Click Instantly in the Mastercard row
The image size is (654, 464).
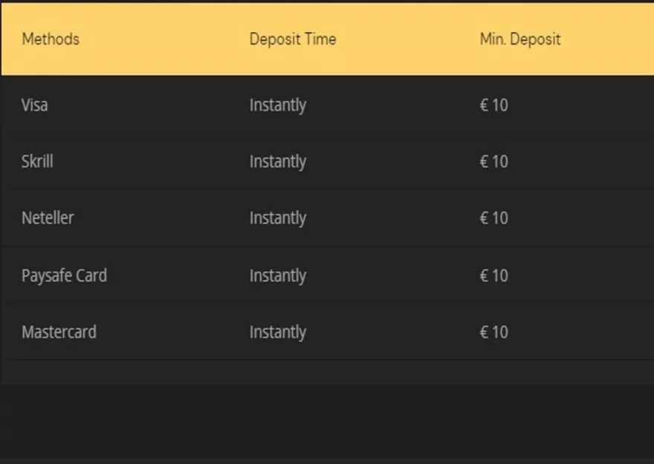click(x=278, y=332)
